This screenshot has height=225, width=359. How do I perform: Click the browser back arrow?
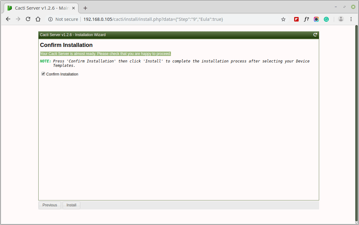point(8,19)
